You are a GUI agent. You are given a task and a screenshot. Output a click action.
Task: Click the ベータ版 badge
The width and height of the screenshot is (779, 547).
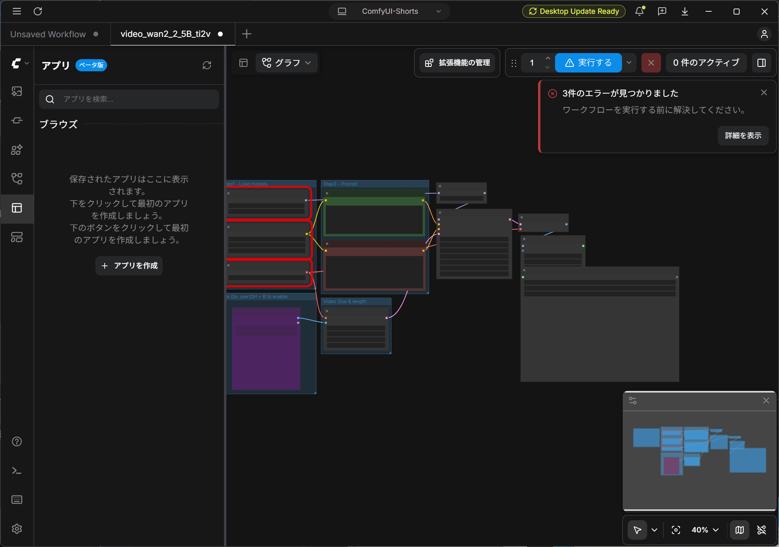(x=91, y=65)
